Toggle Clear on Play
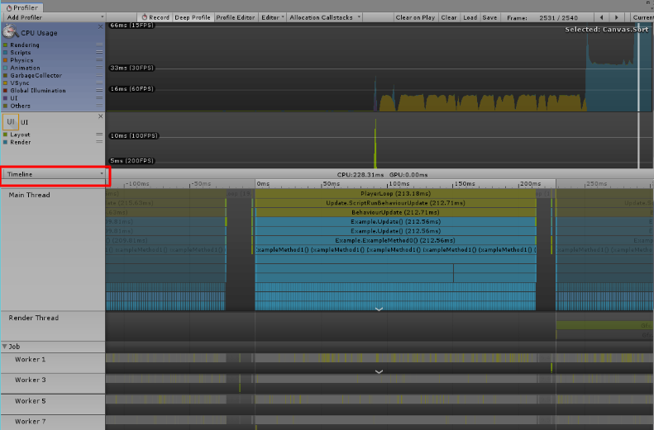Screen dimensions: 654x430 click(415, 17)
